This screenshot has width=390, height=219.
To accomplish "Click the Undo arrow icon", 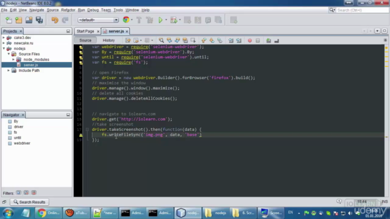I will 55,20.
